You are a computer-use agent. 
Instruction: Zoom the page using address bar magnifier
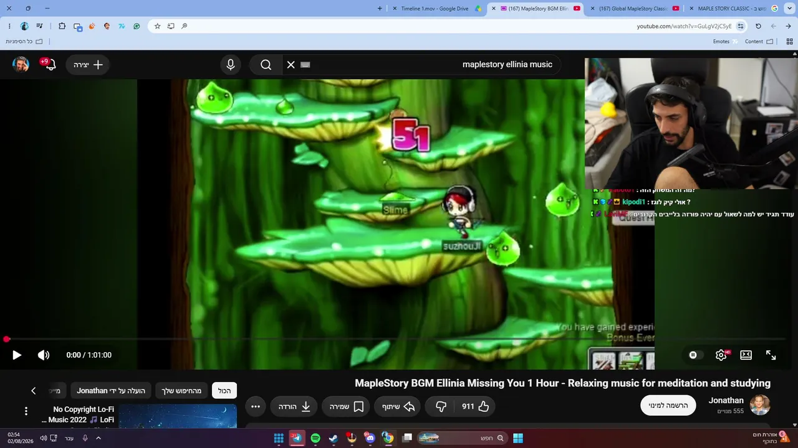click(185, 26)
